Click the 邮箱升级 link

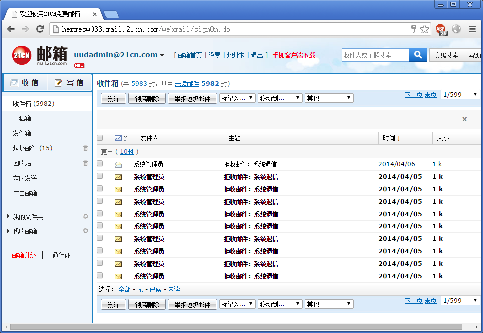point(24,255)
